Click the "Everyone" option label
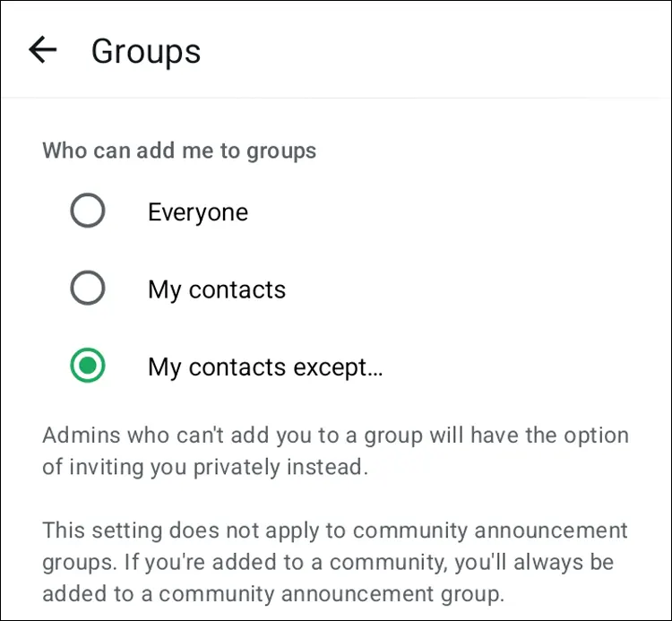The height and width of the screenshot is (621, 672). click(x=198, y=212)
